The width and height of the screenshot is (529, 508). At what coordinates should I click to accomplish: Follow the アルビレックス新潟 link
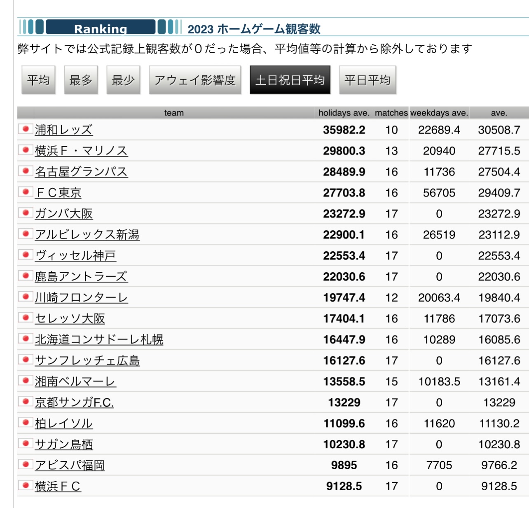87,234
